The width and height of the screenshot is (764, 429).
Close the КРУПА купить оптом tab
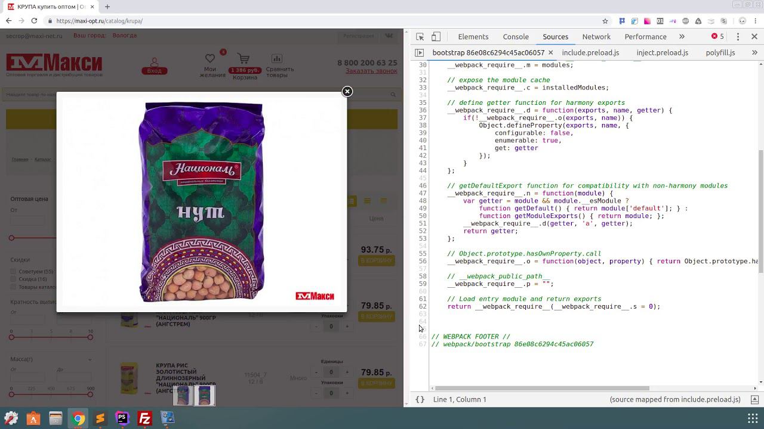coord(93,7)
